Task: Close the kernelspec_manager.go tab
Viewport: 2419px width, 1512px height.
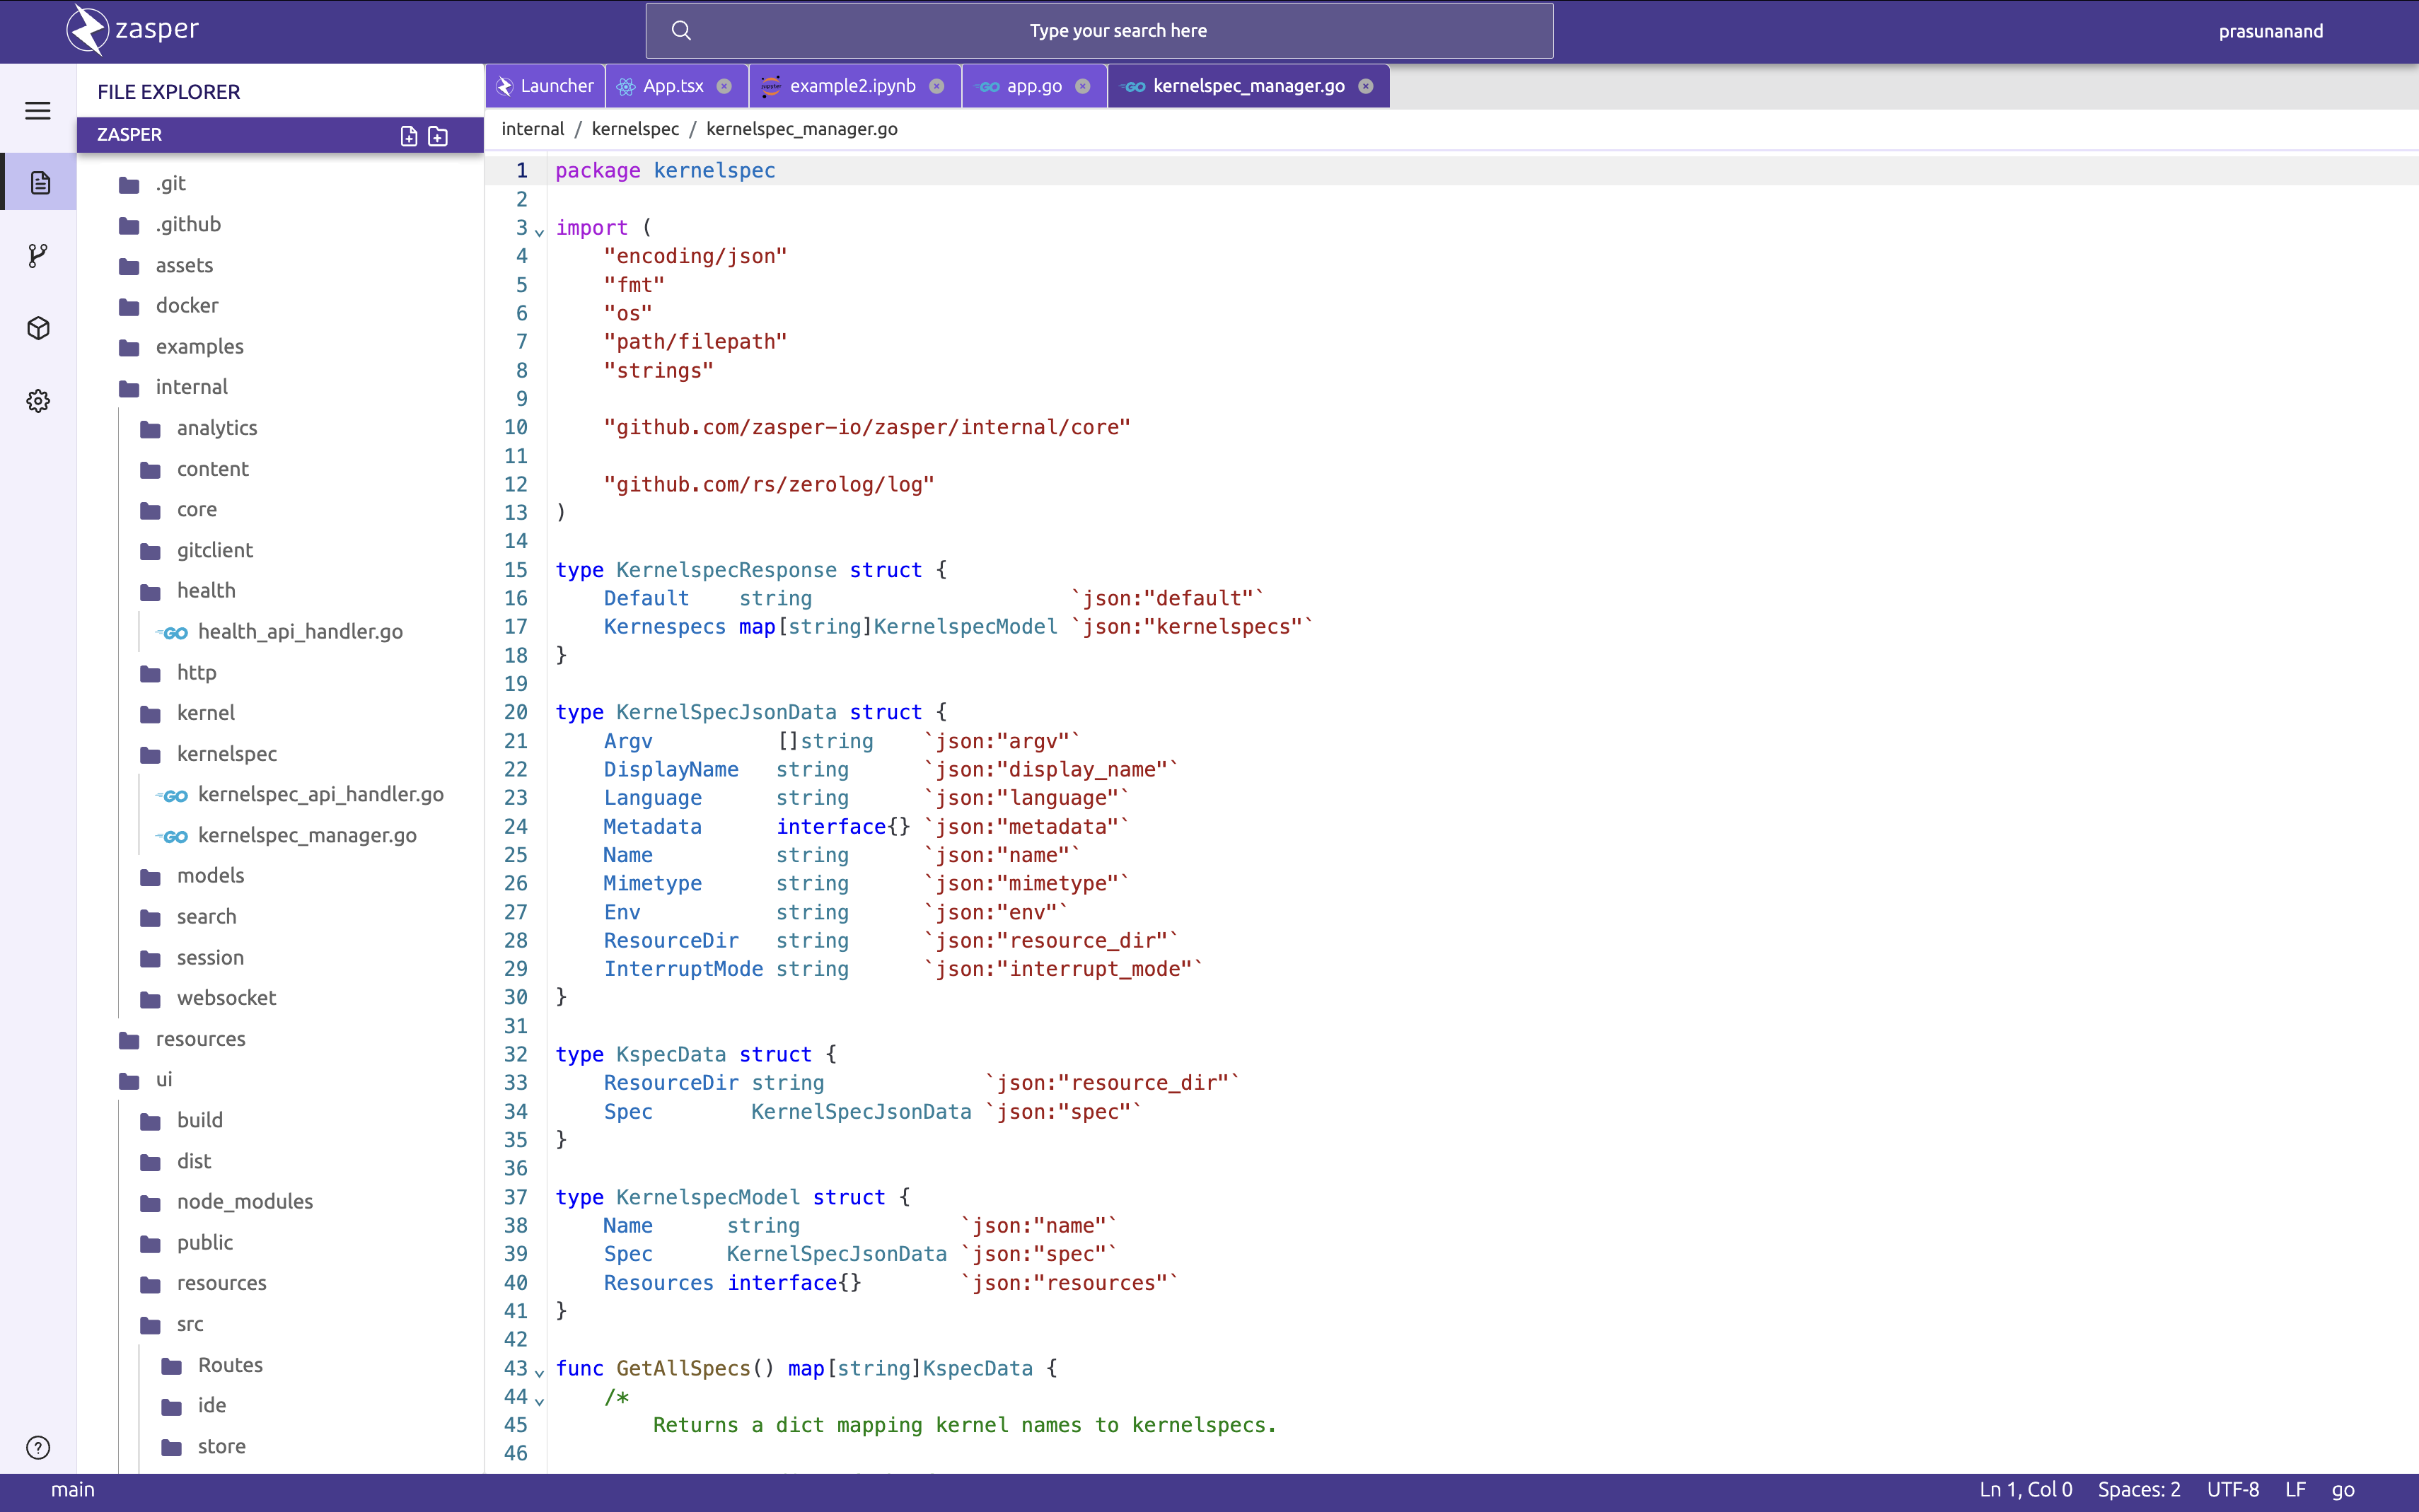Action: pyautogui.click(x=1365, y=86)
